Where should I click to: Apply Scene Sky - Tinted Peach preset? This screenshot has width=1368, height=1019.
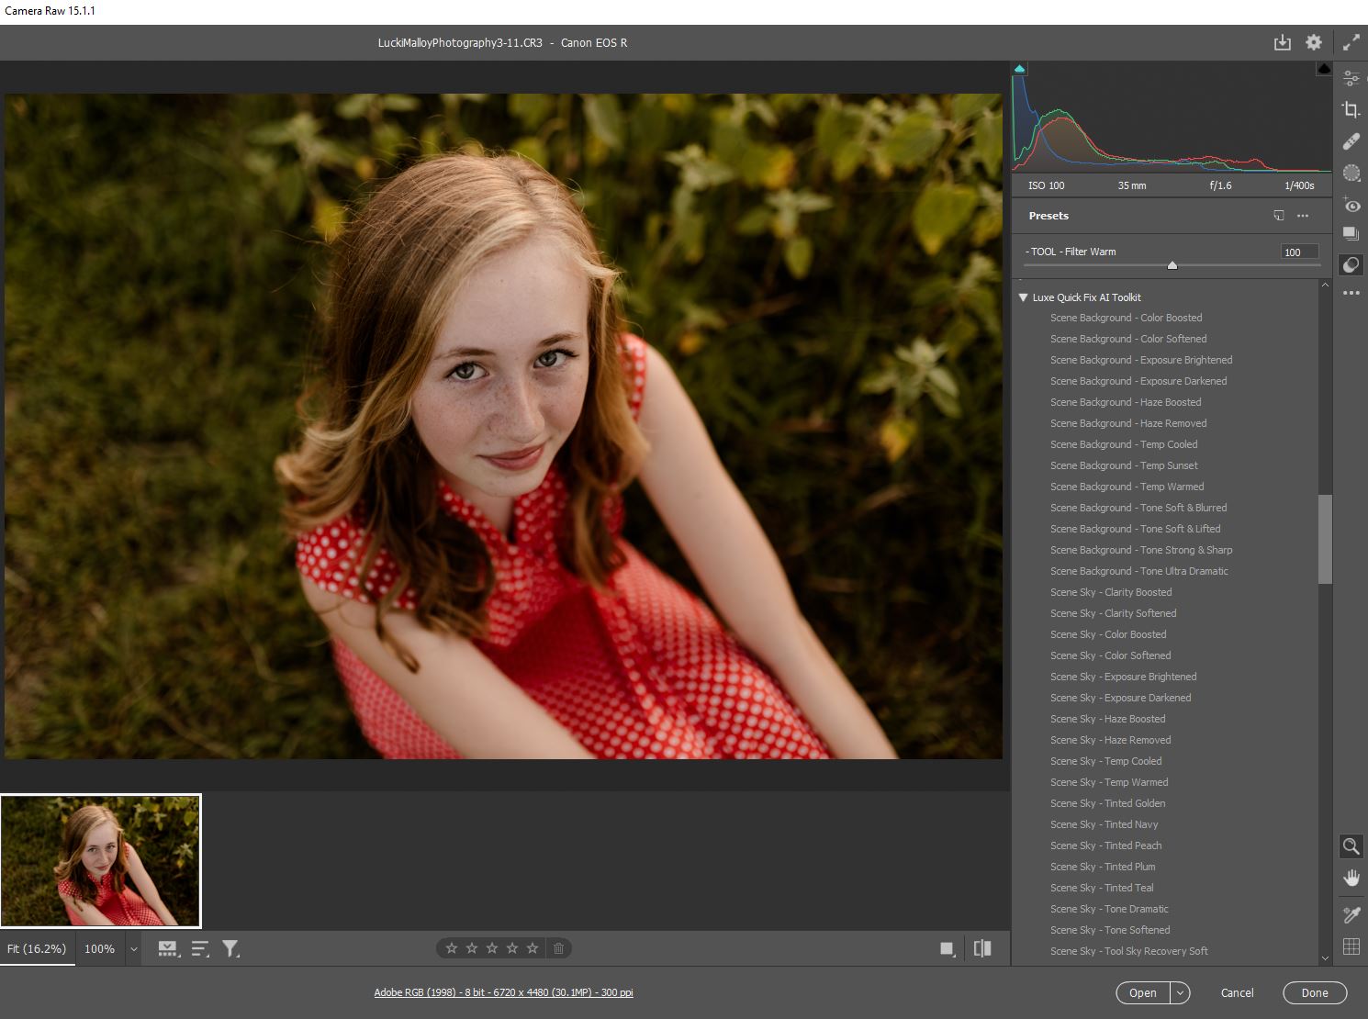(x=1105, y=845)
